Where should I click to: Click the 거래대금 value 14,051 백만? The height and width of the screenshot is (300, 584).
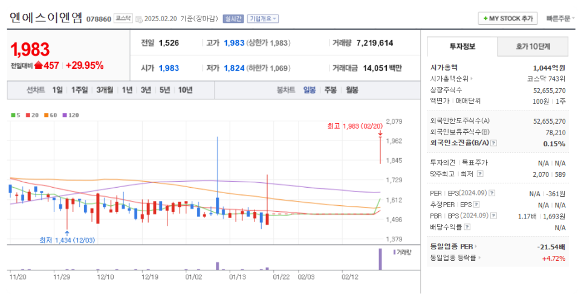(383, 68)
